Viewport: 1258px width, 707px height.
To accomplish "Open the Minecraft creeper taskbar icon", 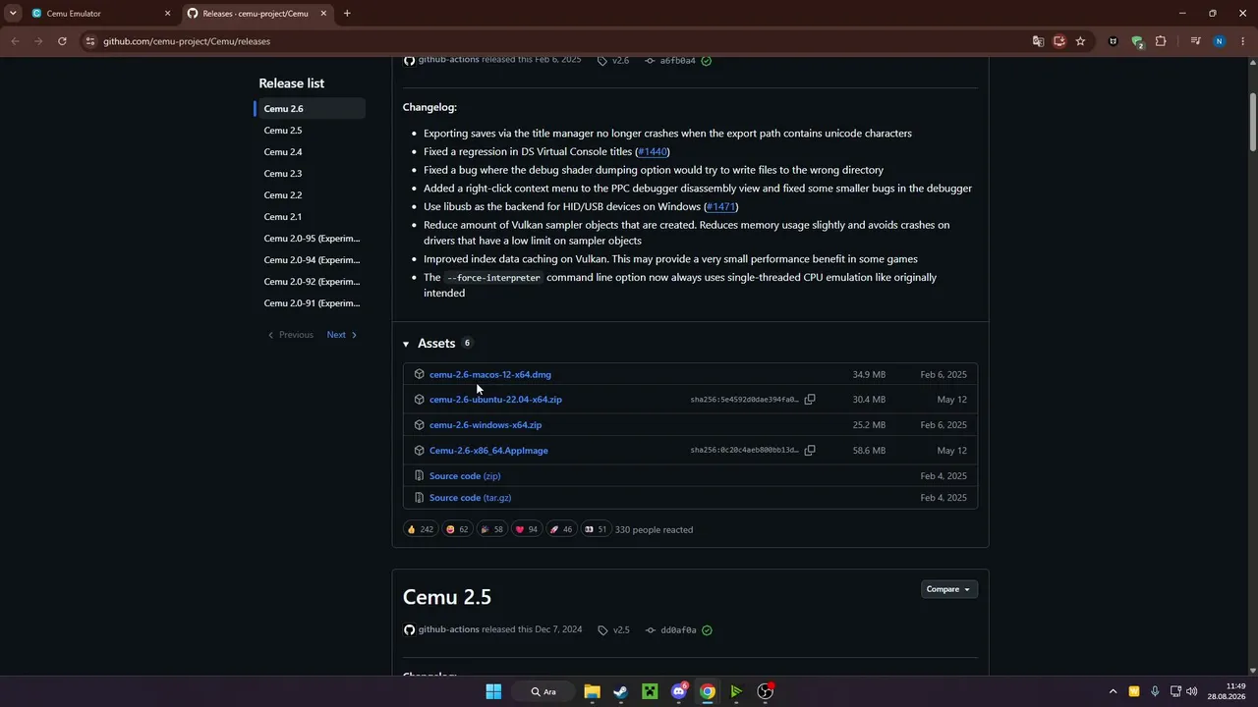I will tap(650, 691).
